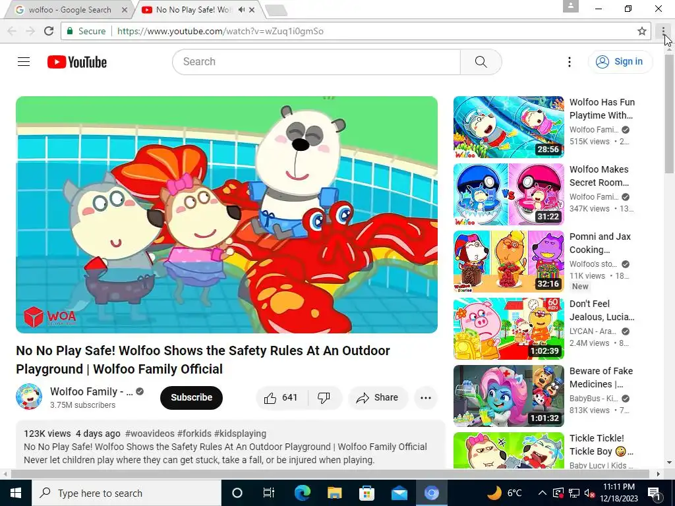Image resolution: width=675 pixels, height=506 pixels.
Task: Click 'Pomni and Jax Cooking...' title
Action: (600, 242)
